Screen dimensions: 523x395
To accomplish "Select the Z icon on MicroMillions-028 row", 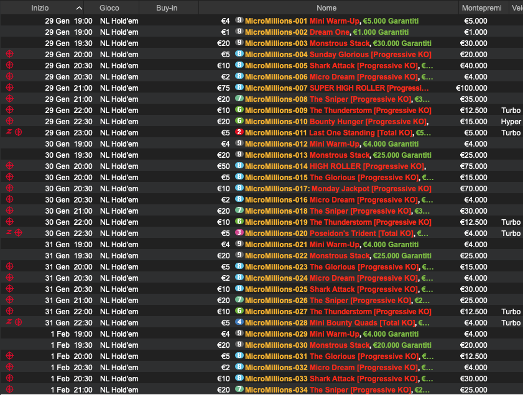I will coord(9,322).
